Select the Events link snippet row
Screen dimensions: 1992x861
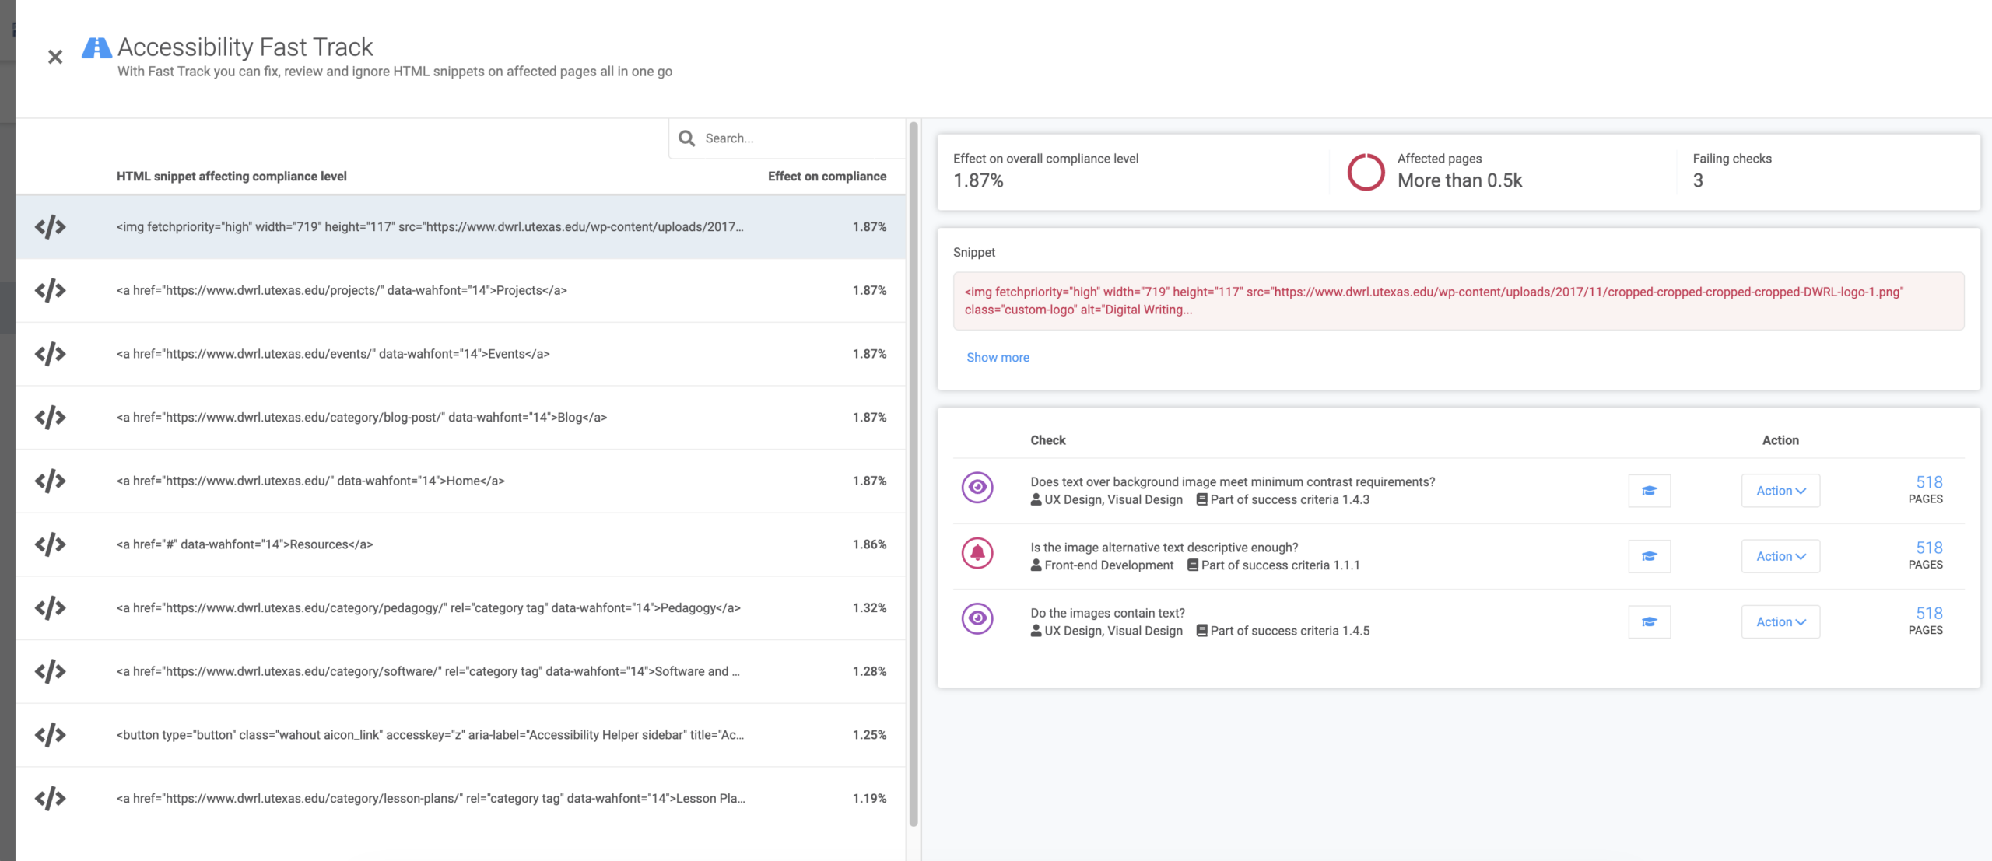coord(461,354)
